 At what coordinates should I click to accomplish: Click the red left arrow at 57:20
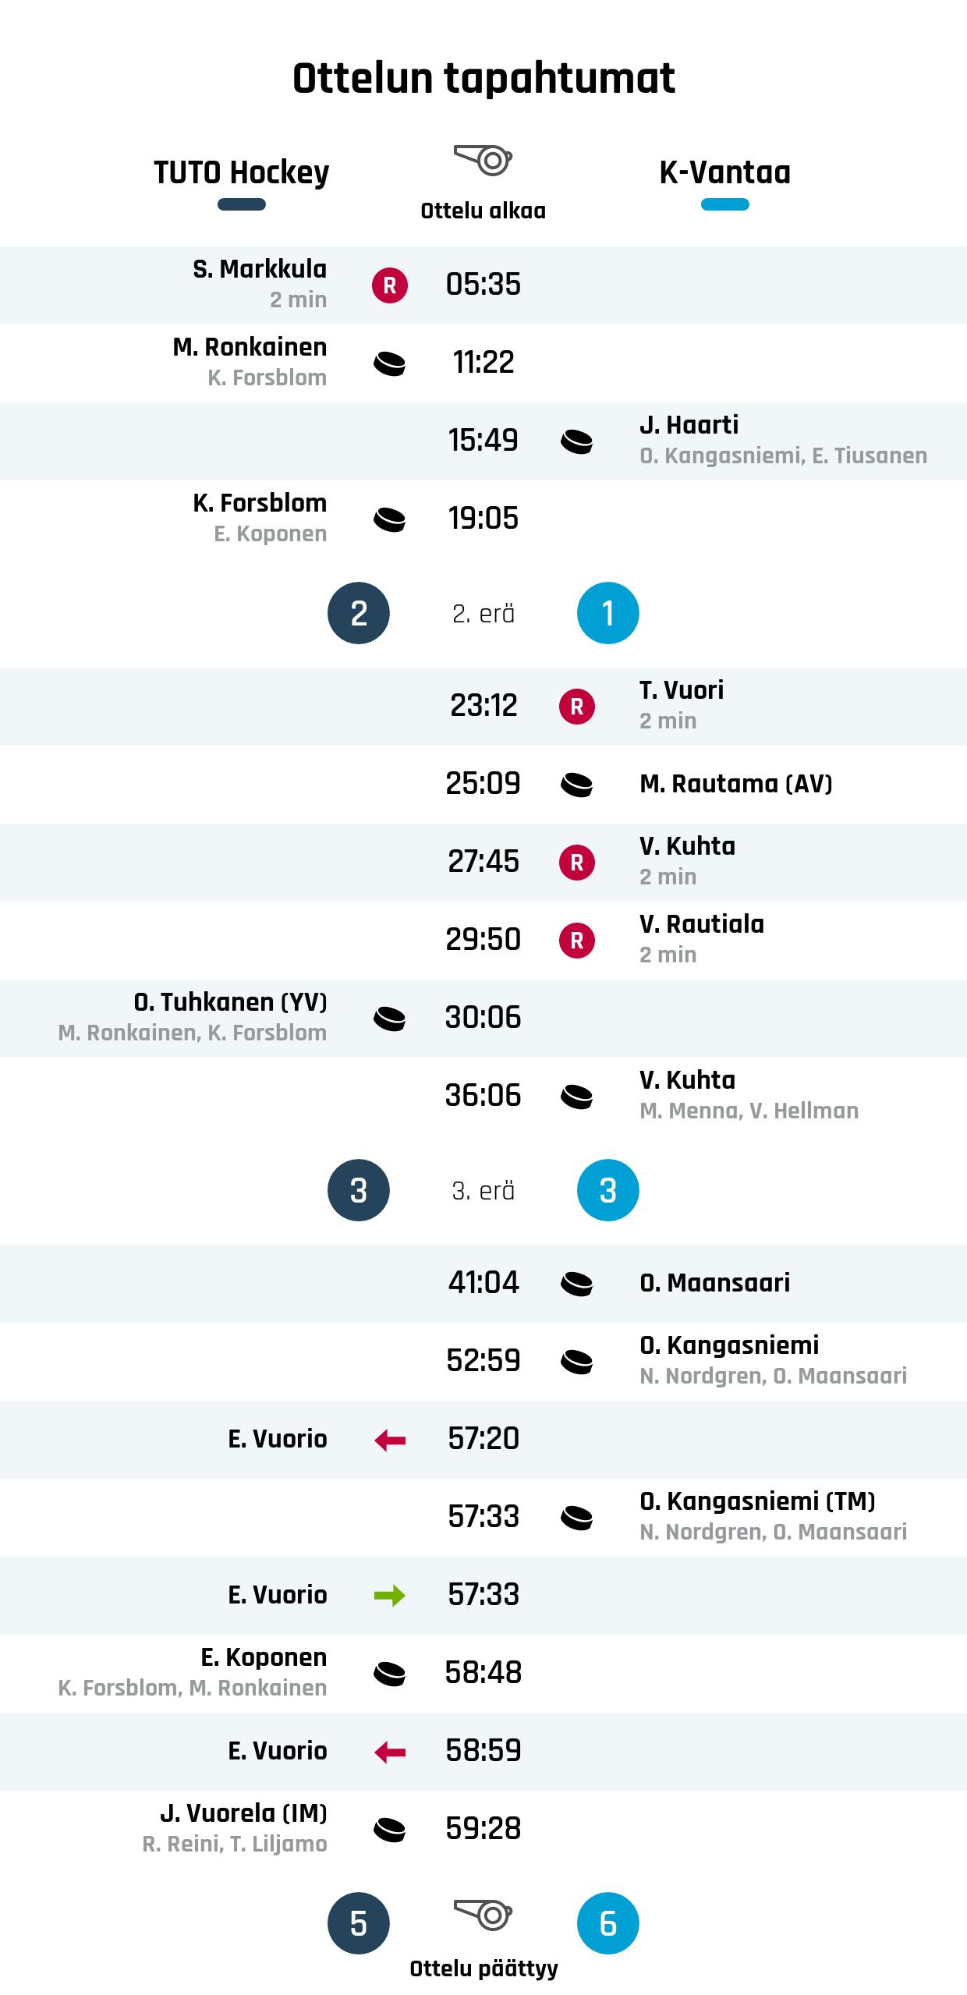point(390,1440)
